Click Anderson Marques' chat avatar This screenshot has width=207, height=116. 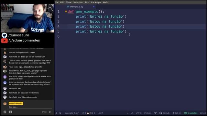coord(5,82)
